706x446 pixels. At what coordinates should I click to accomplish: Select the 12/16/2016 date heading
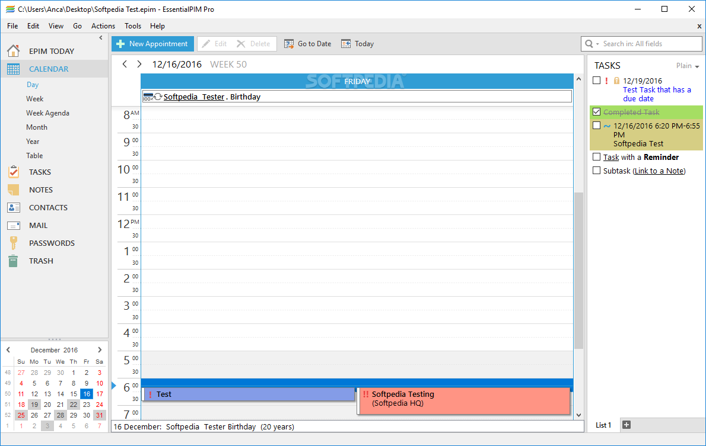[177, 65]
